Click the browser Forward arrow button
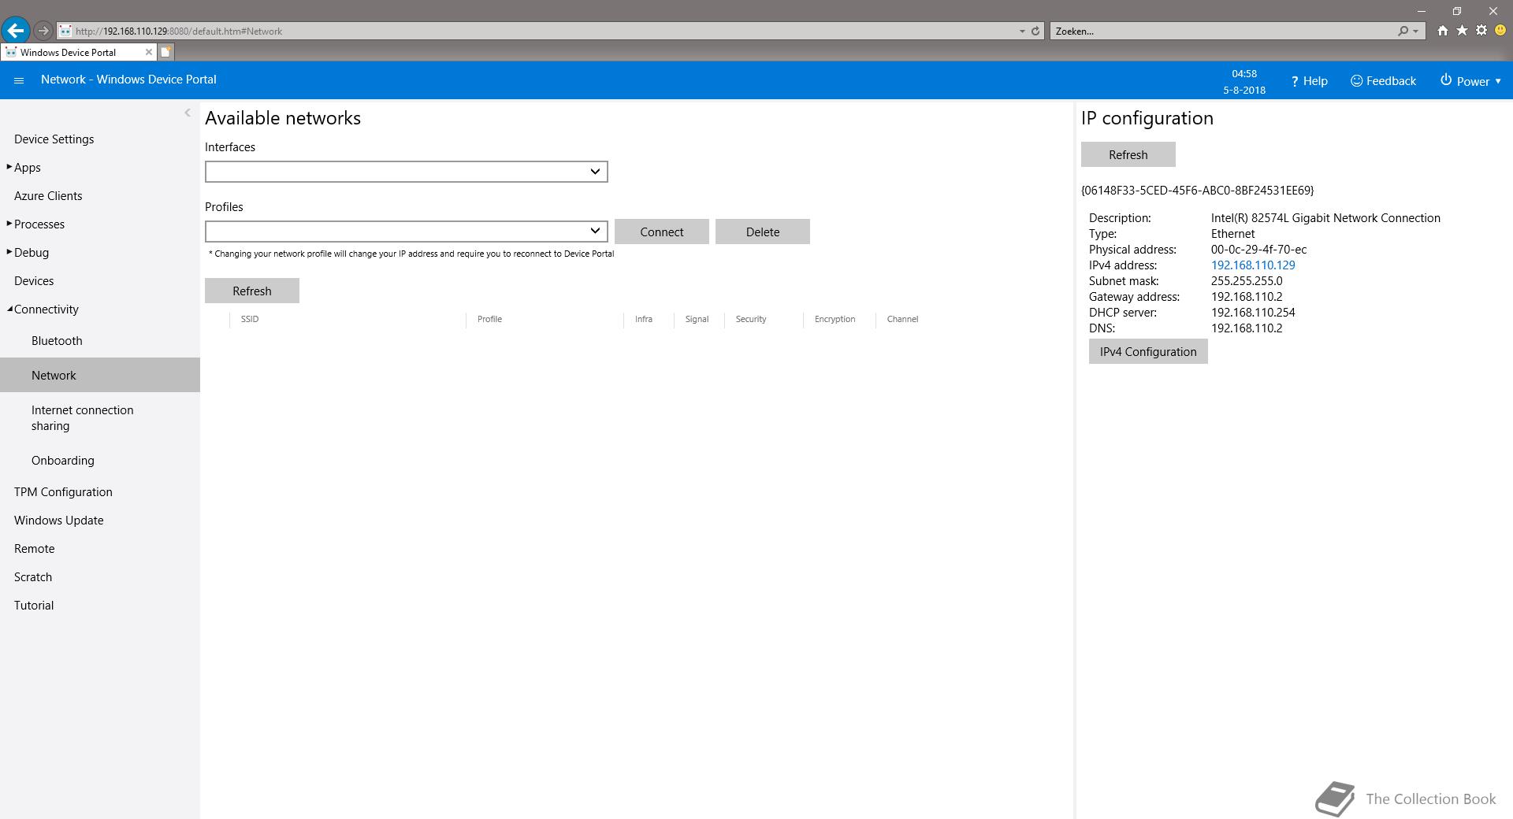Screen dimensions: 1513x819 pyautogui.click(x=43, y=31)
